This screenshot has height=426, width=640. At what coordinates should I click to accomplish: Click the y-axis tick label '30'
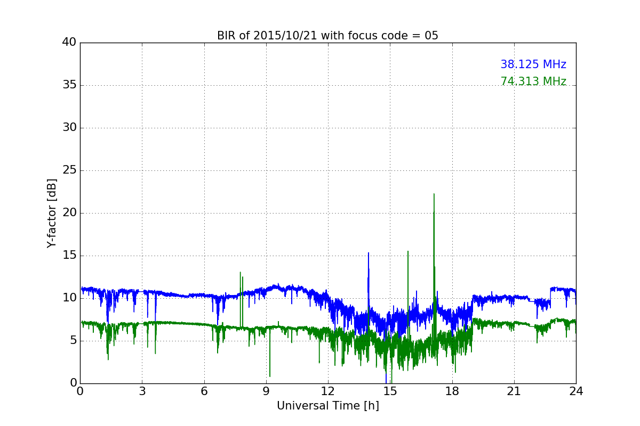(x=69, y=128)
